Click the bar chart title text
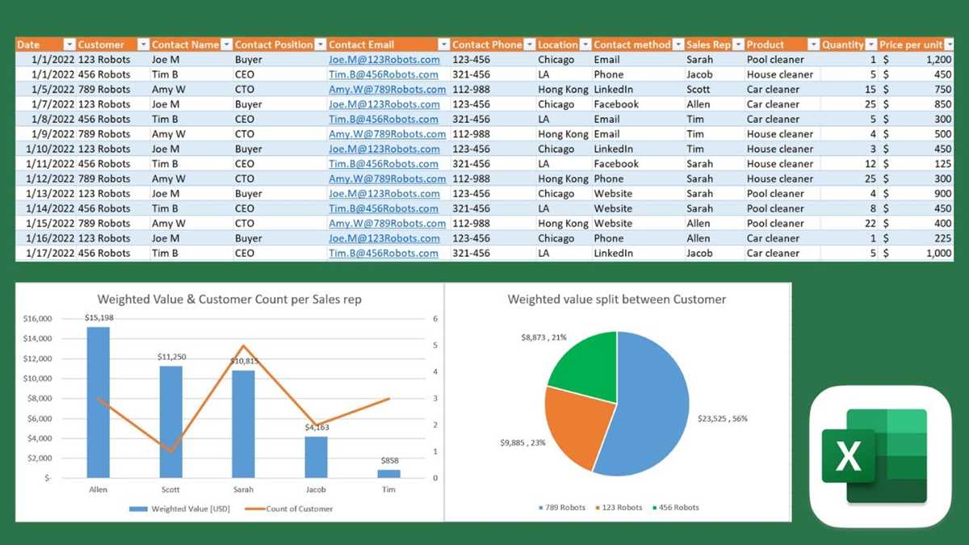This screenshot has height=545, width=969. point(229,300)
